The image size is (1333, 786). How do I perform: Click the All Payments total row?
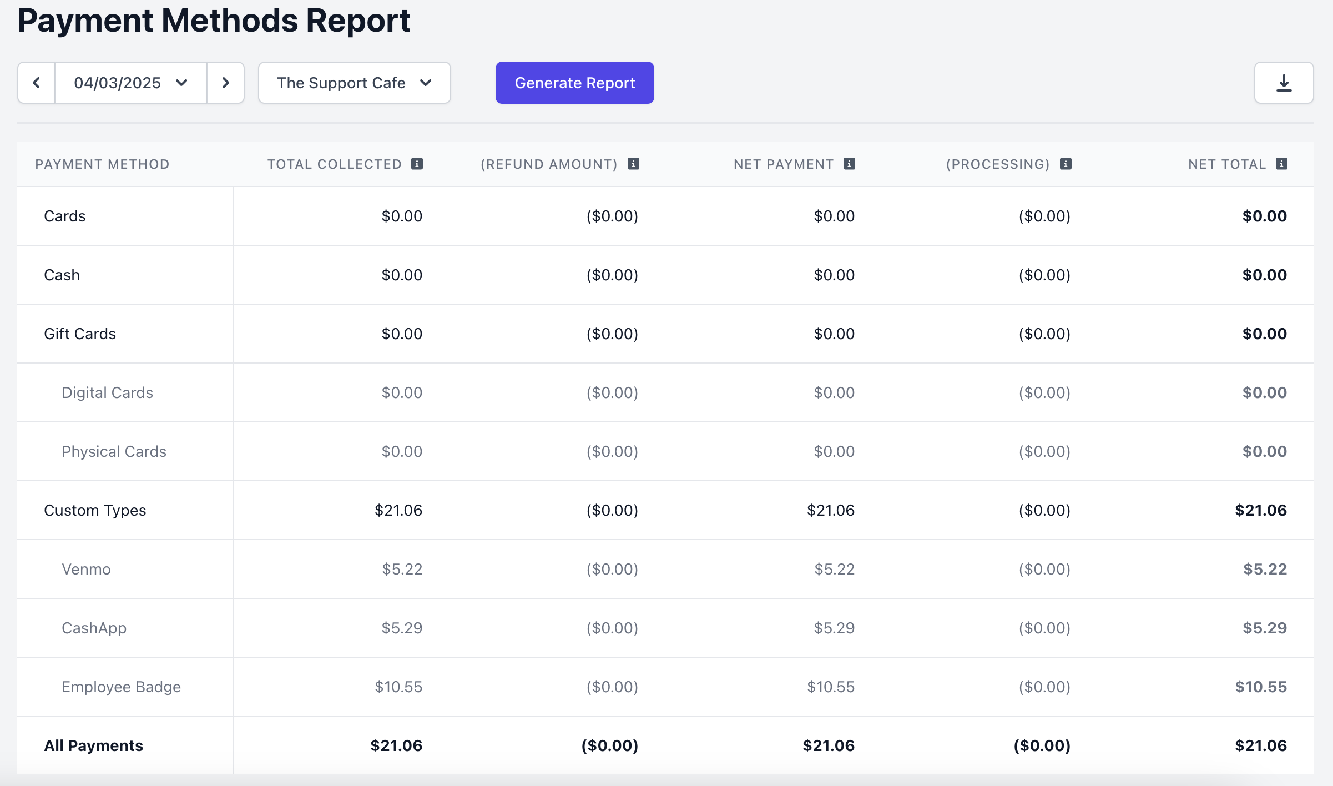93,745
